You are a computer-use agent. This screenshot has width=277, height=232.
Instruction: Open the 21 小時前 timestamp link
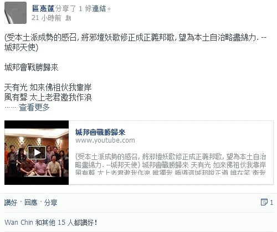tap(46, 18)
